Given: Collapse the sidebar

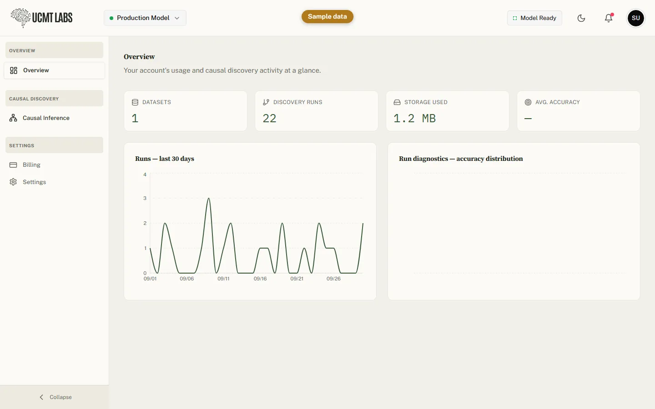Looking at the screenshot, I should pos(55,397).
